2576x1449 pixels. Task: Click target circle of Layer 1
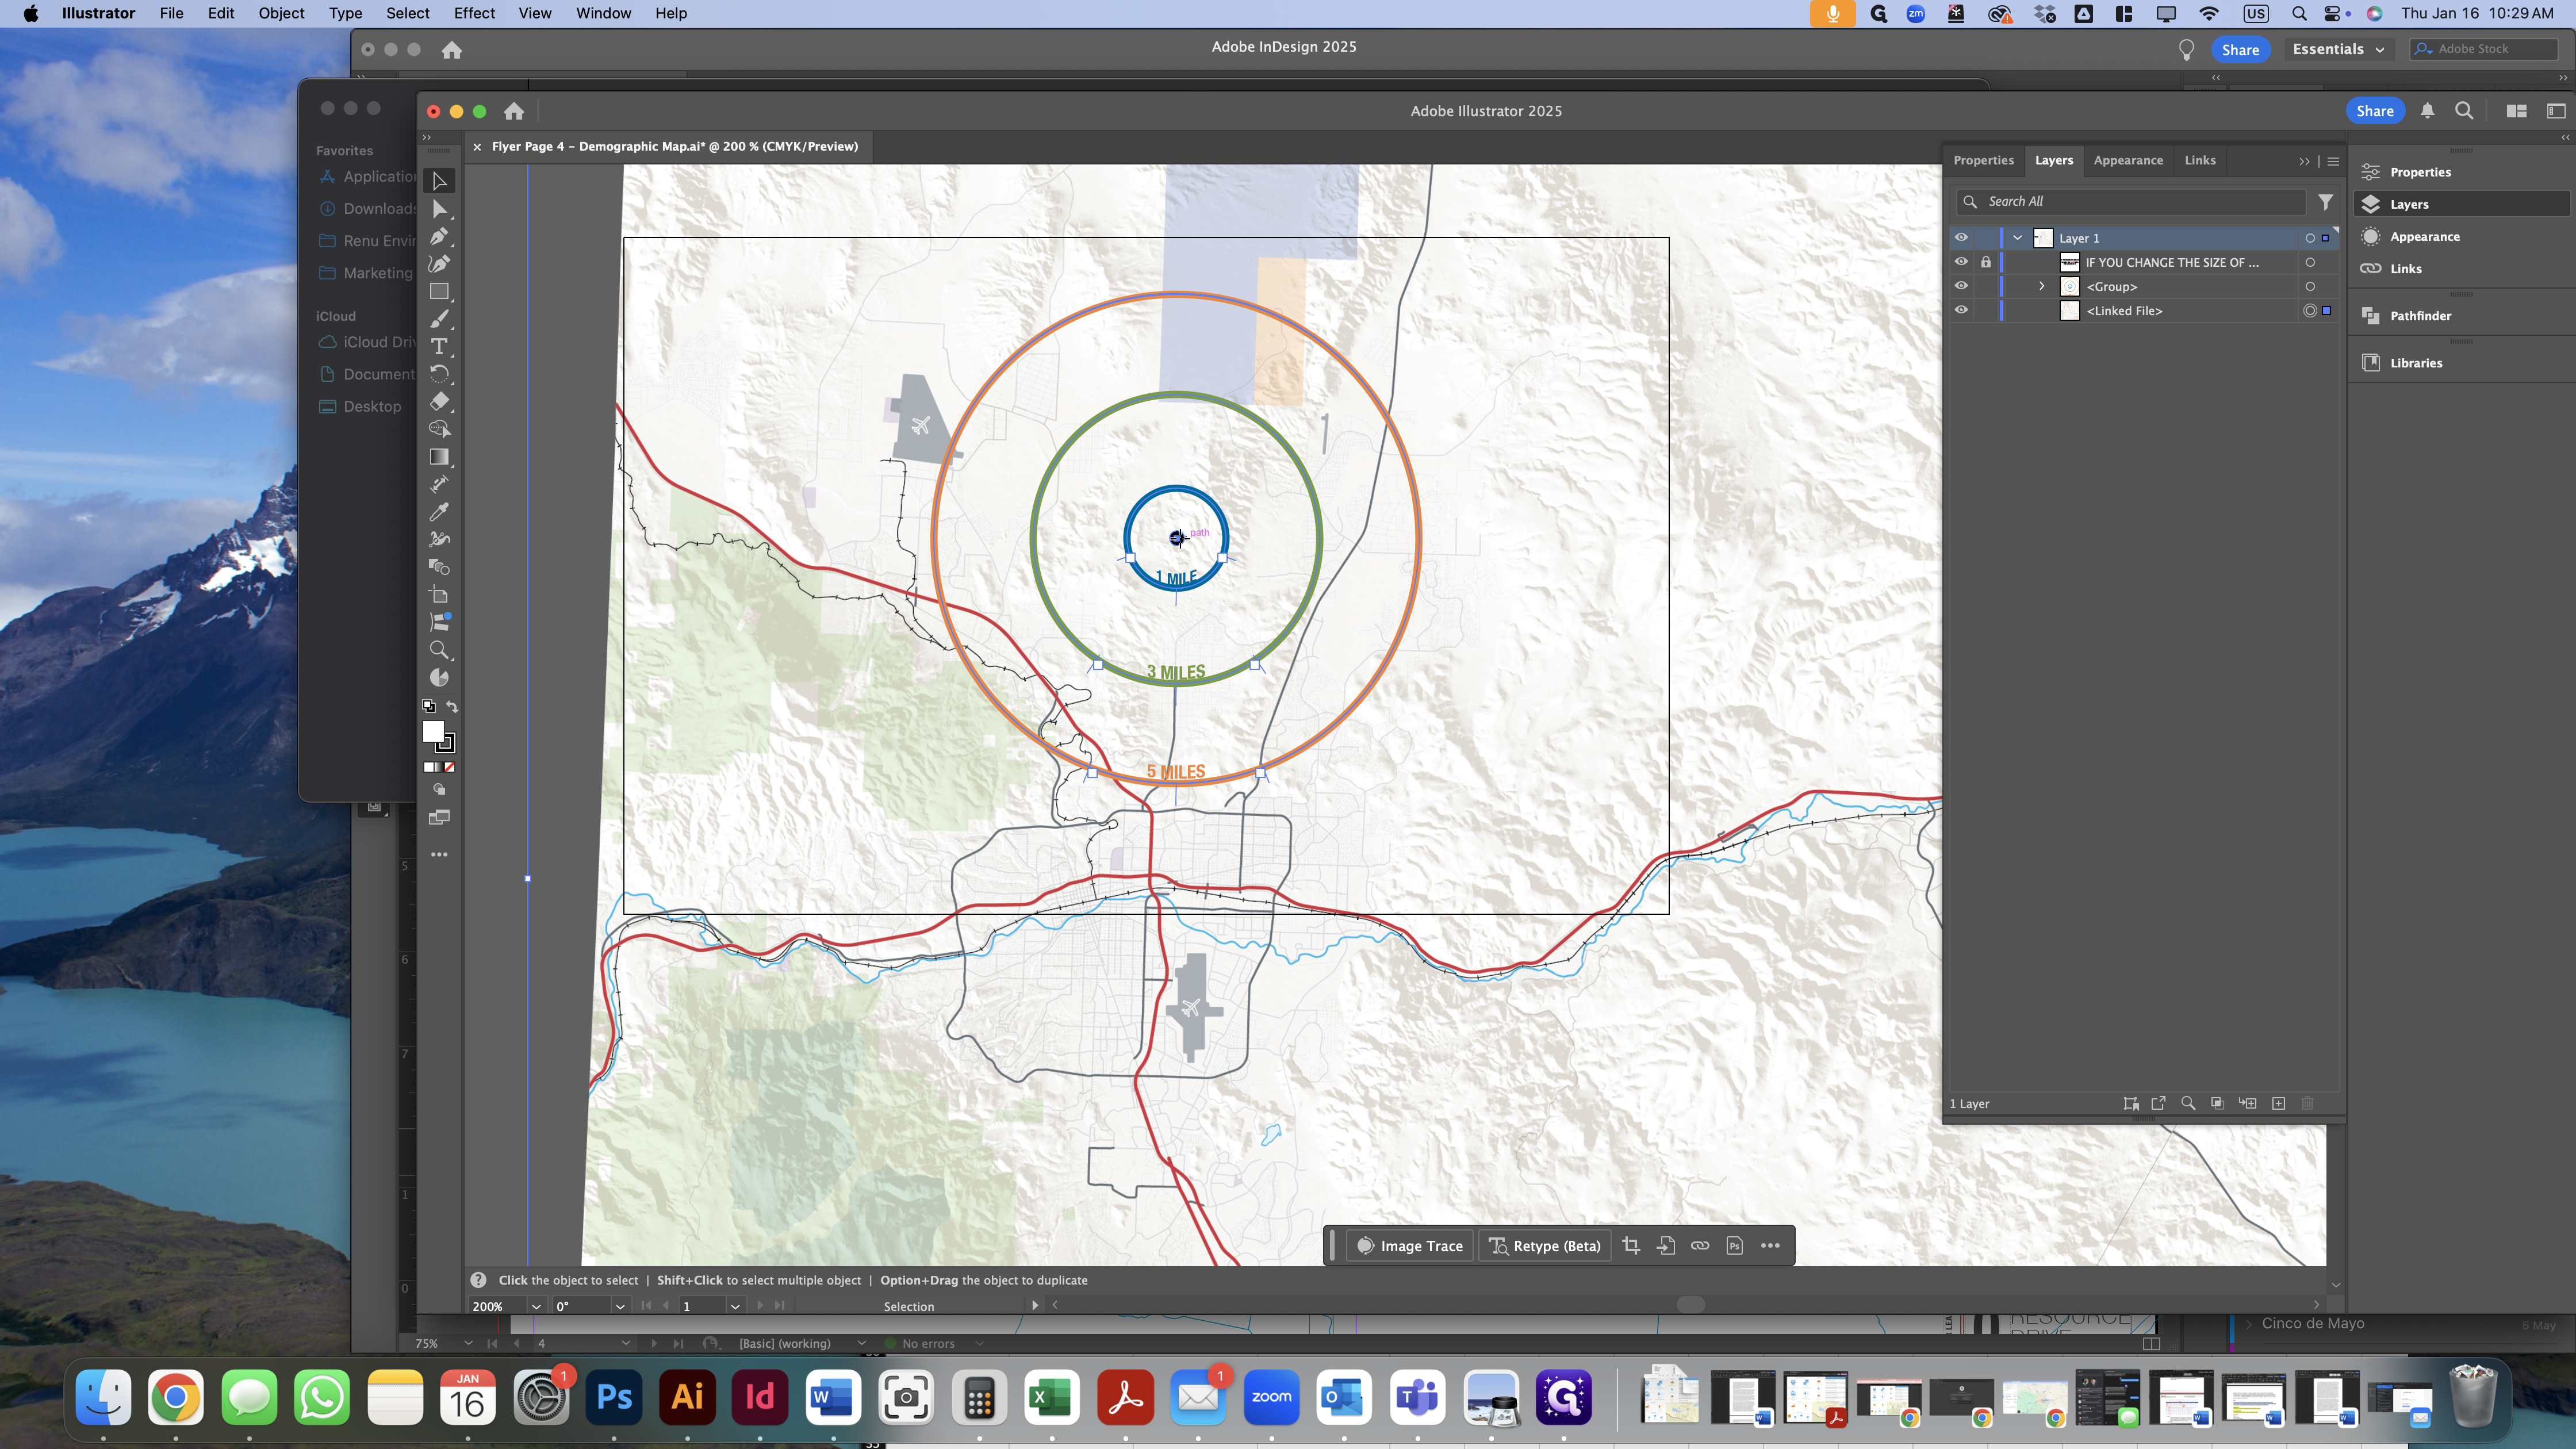click(x=2310, y=238)
